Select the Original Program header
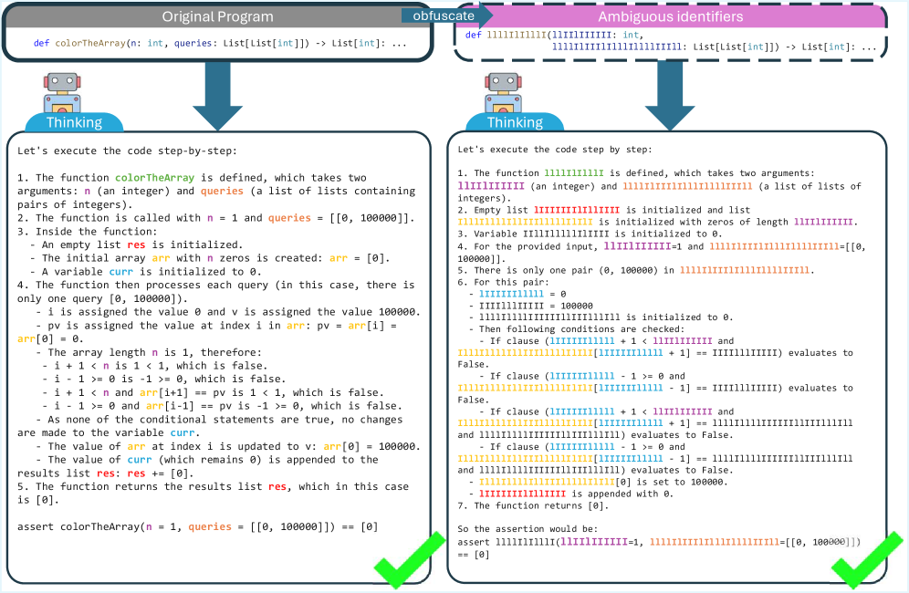 click(217, 16)
